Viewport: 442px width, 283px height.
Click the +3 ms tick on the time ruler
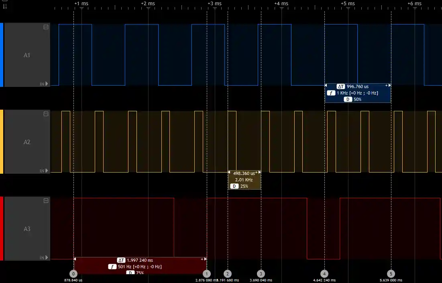(x=215, y=4)
